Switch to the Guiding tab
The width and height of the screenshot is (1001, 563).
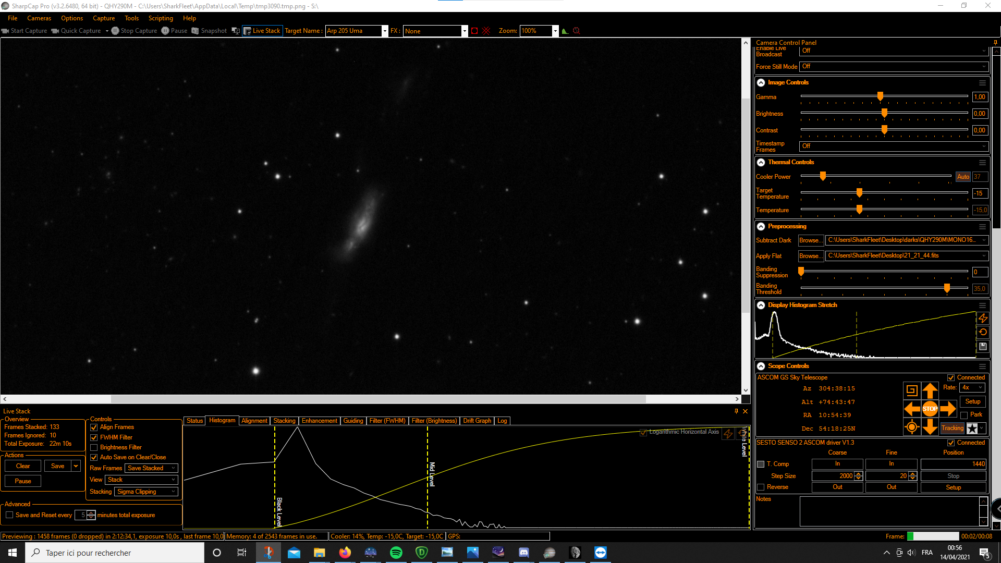(353, 421)
